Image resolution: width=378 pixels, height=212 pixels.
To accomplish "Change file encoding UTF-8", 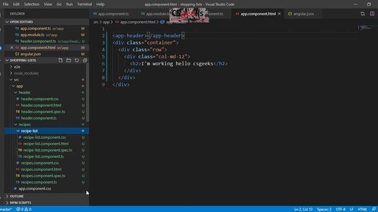I will point(341,210).
